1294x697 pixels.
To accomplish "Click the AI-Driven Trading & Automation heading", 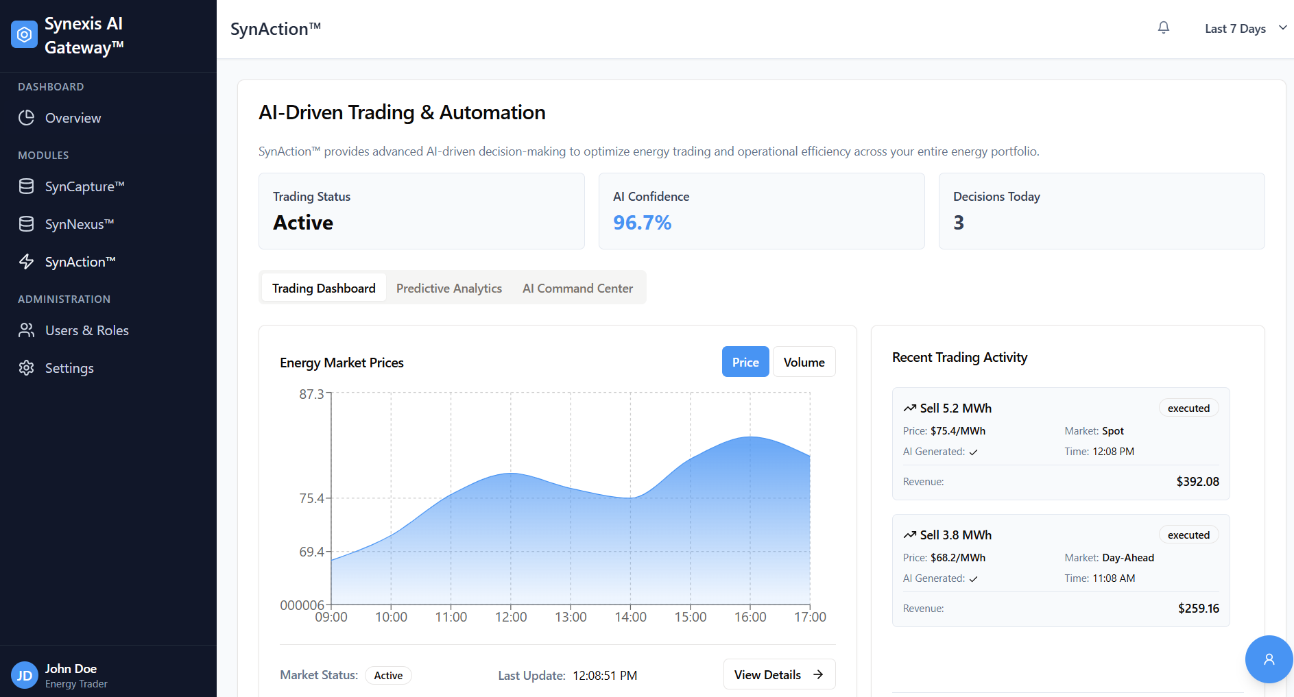I will tap(402, 112).
